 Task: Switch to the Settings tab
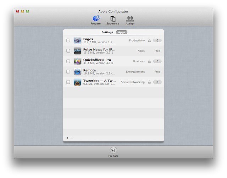pyautogui.click(x=107, y=32)
